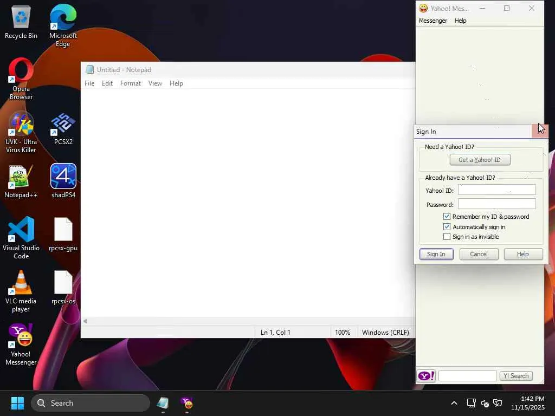Screen dimensions: 555x416
Task: Click 'Windows (CRLF)' in status bar
Action: (x=385, y=333)
